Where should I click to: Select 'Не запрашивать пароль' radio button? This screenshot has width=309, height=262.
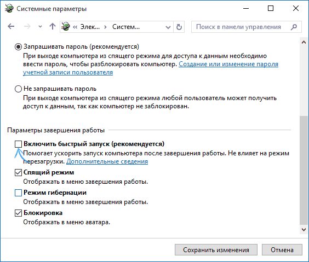tap(18, 89)
